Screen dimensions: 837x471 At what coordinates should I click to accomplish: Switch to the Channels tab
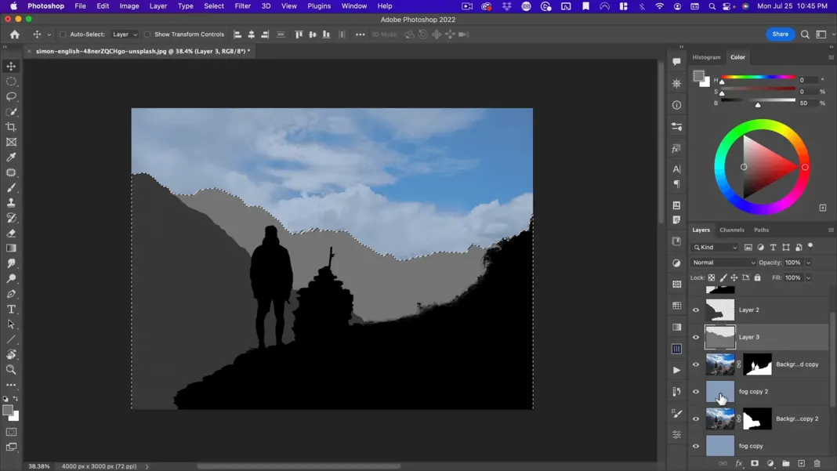731,230
